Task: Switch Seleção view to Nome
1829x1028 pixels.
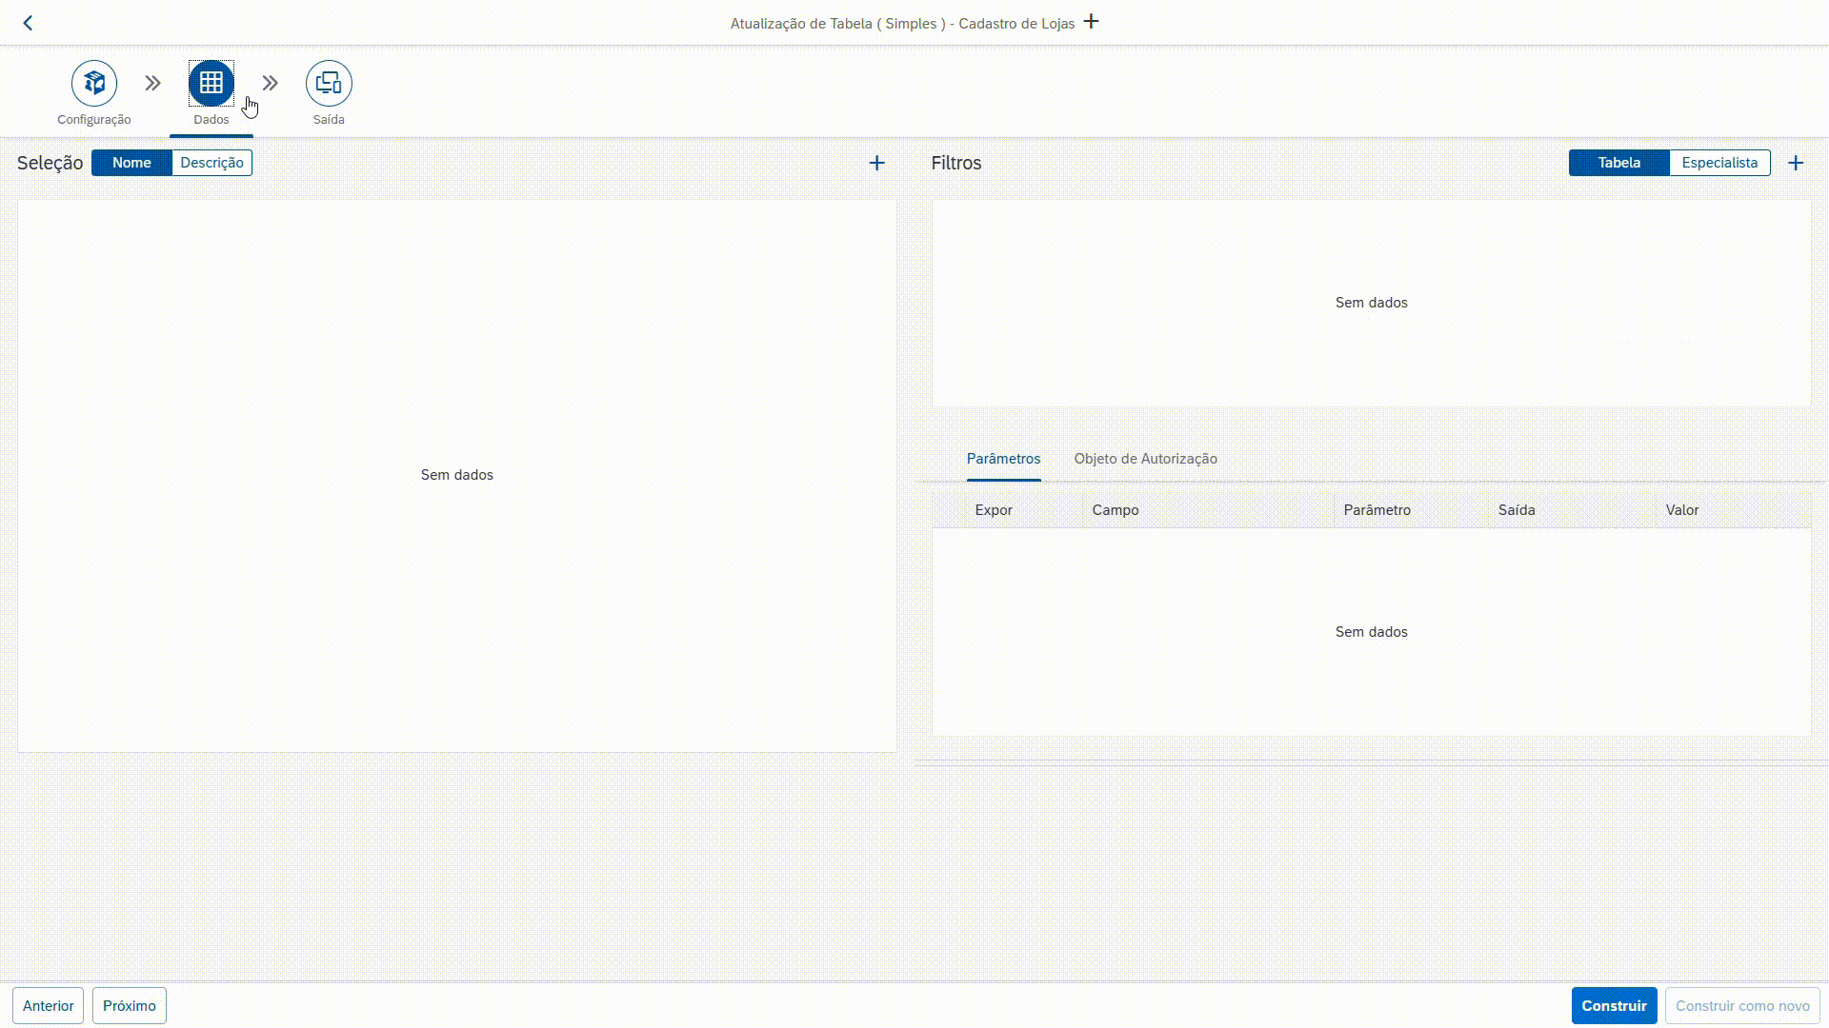Action: coord(131,163)
